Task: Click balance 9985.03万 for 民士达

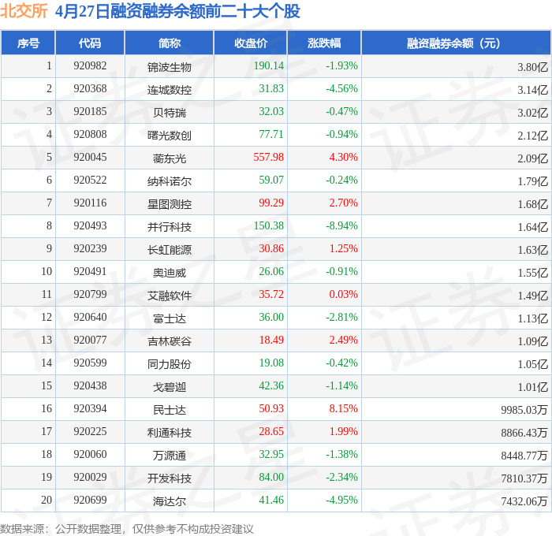Action: 524,410
